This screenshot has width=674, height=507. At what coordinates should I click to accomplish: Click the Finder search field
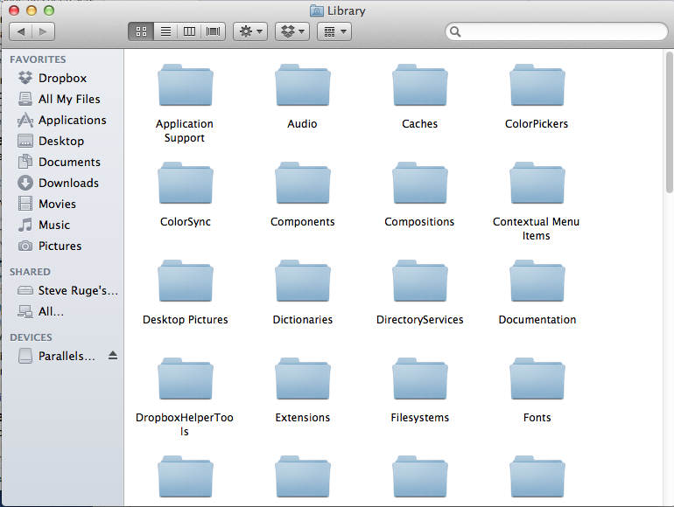tap(560, 31)
